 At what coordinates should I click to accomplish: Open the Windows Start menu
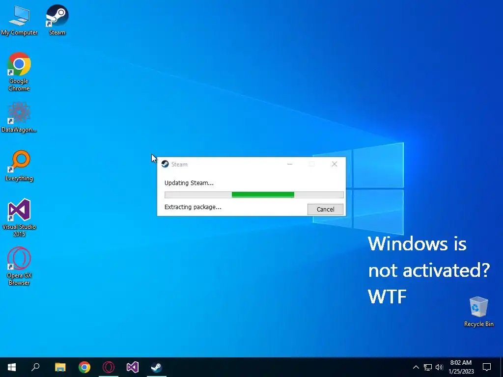12,367
